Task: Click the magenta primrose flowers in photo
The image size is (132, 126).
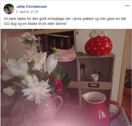Action: click(x=58, y=85)
